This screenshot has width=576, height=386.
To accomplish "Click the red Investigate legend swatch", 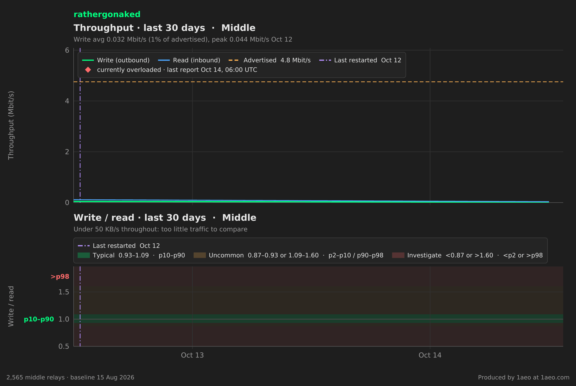I will [398, 255].
